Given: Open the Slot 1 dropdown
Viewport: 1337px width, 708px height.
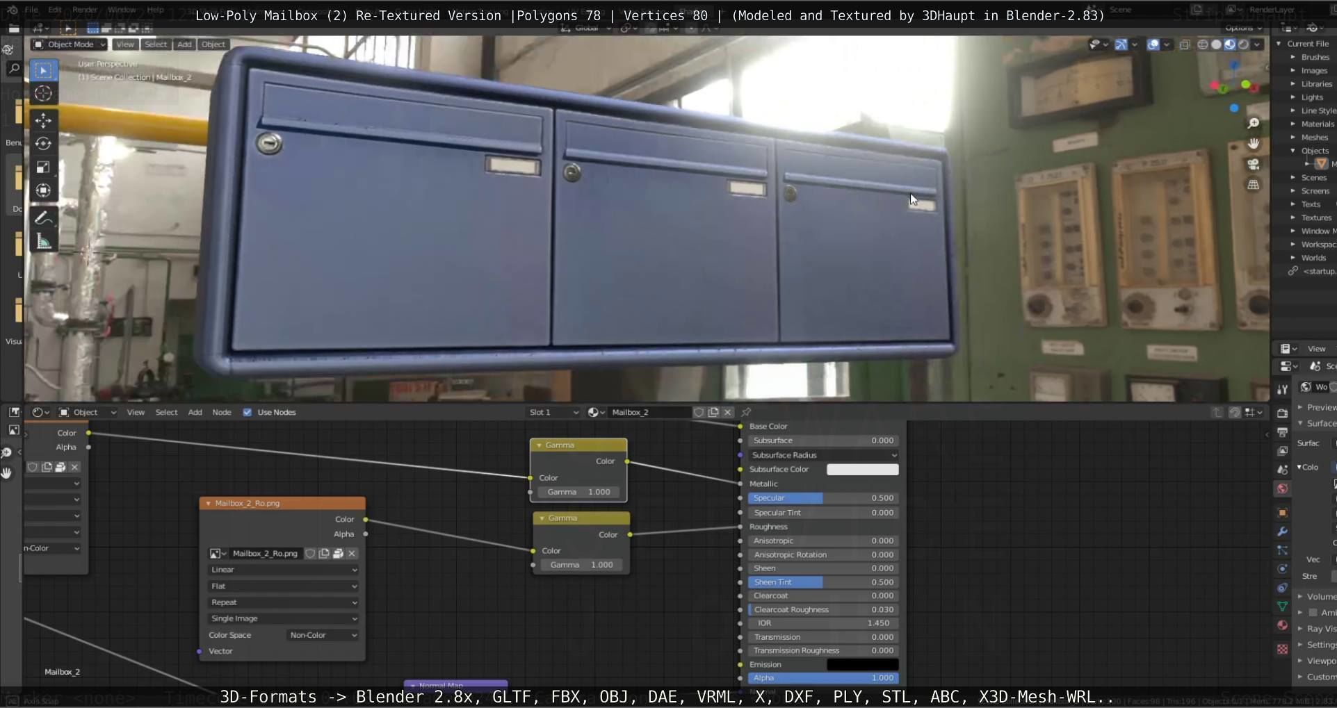Looking at the screenshot, I should [553, 412].
